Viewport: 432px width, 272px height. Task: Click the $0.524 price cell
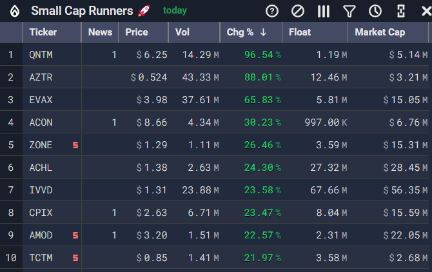(149, 77)
